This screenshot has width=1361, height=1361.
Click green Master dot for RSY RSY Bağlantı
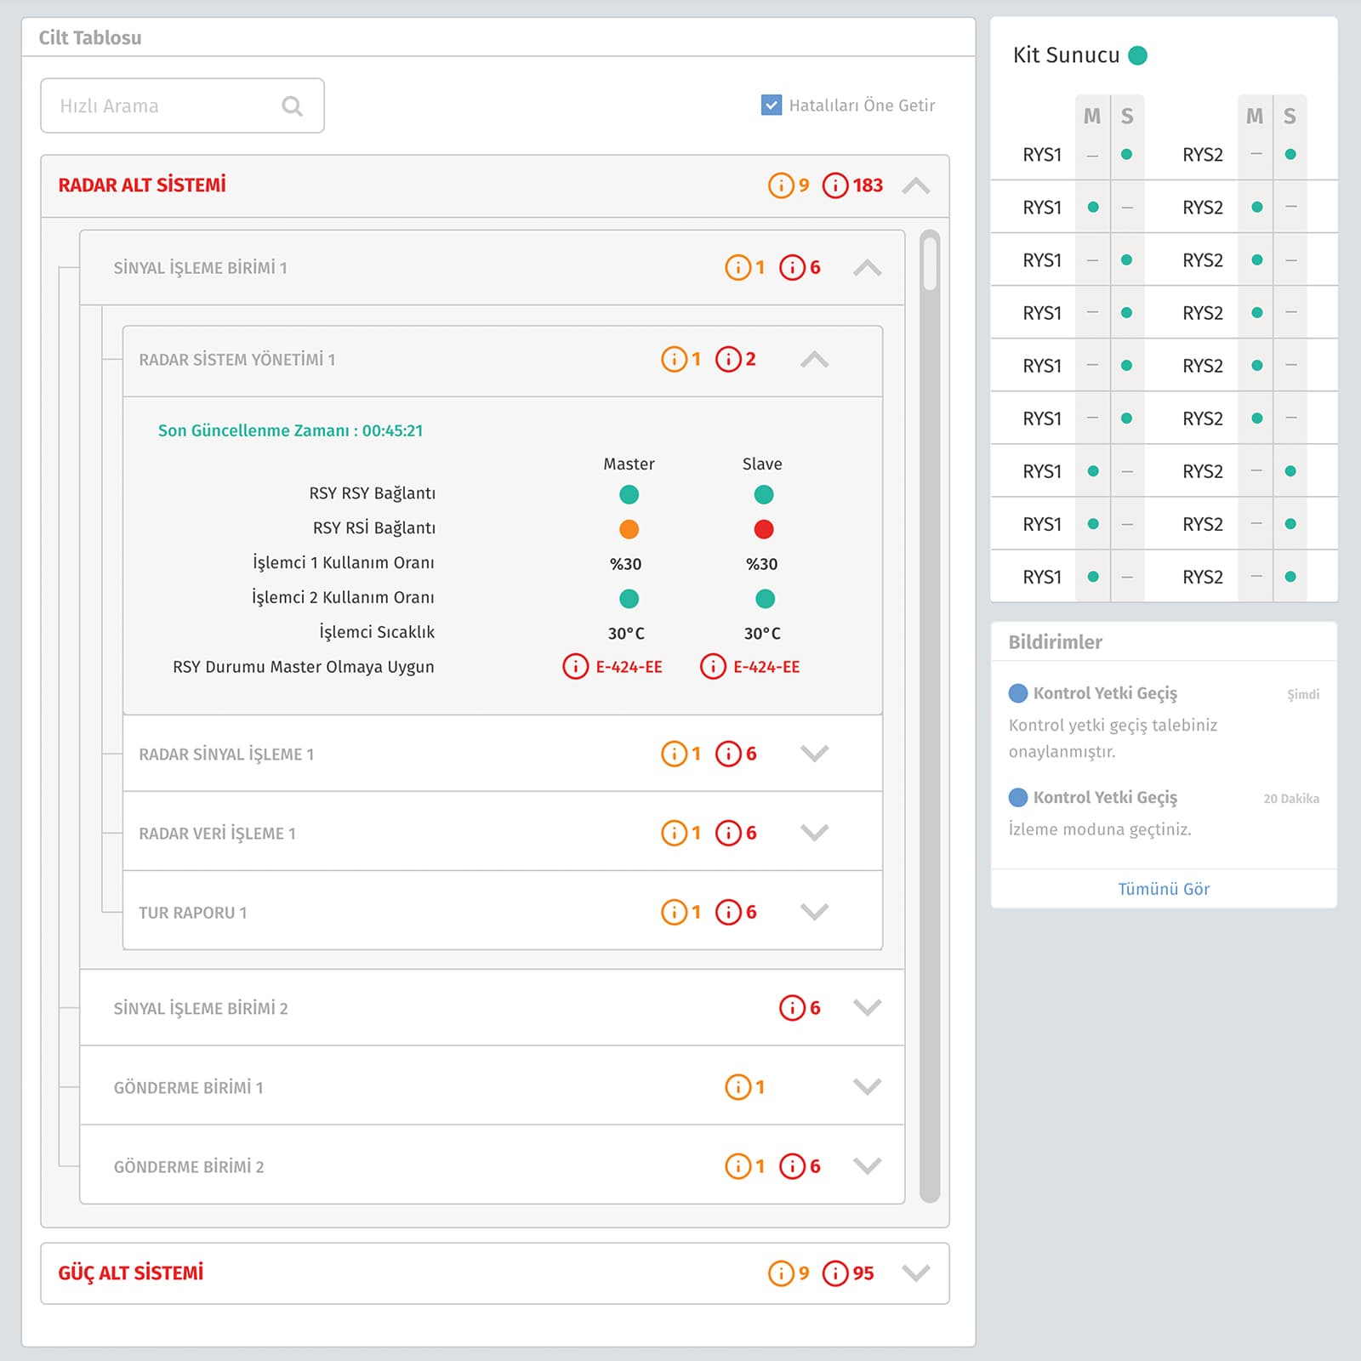[x=629, y=494]
